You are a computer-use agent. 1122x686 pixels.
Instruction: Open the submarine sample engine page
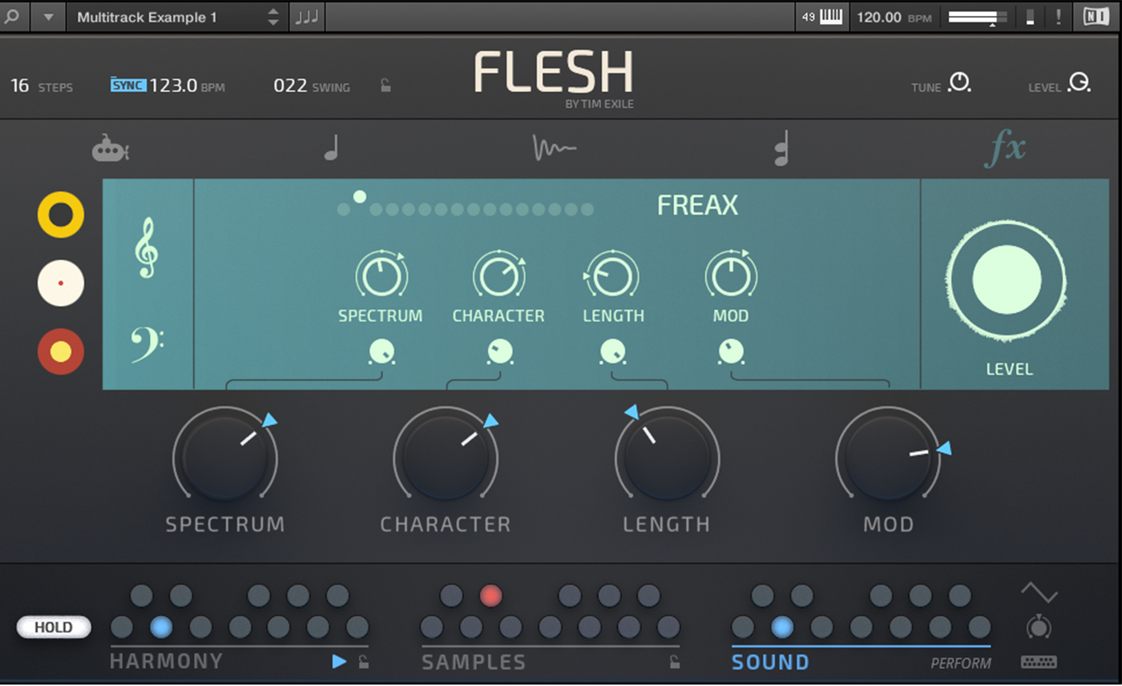111,148
